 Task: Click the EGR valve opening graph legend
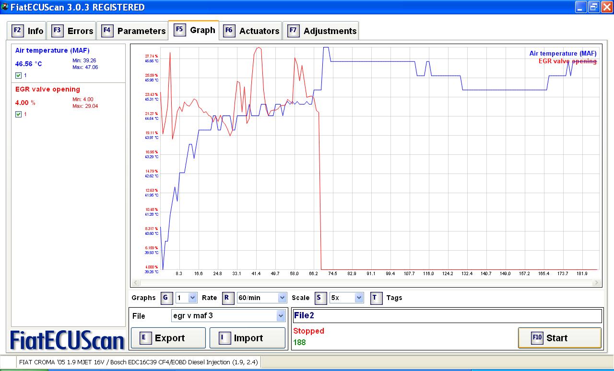(567, 61)
